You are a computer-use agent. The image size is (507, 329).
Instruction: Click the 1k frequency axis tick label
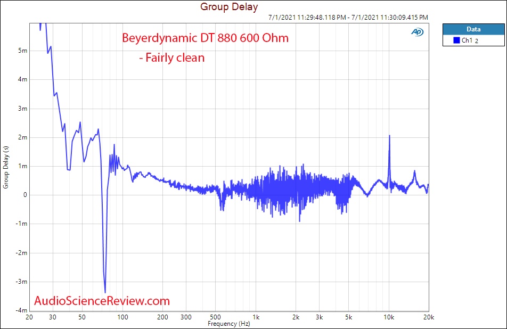256,317
